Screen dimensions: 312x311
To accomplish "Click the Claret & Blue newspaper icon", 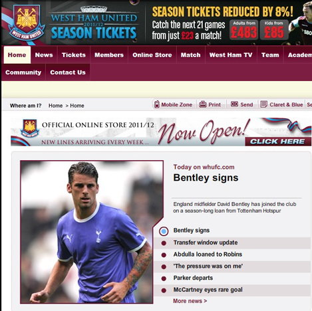I will click(x=263, y=104).
